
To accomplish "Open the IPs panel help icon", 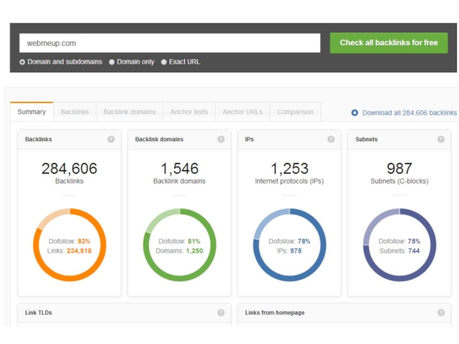I will pyautogui.click(x=331, y=139).
